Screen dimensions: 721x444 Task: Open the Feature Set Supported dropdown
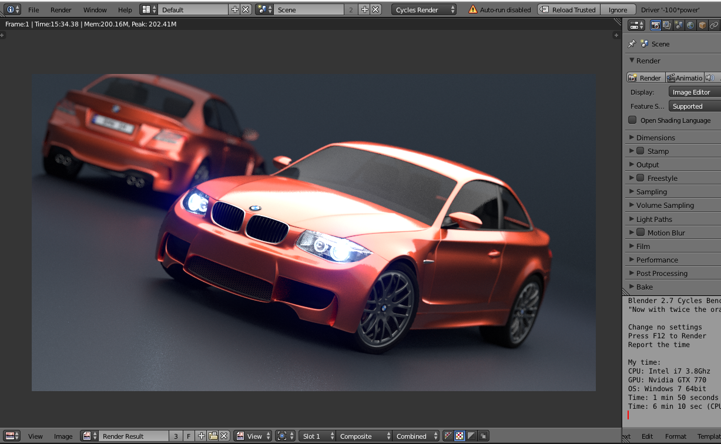[x=695, y=106]
